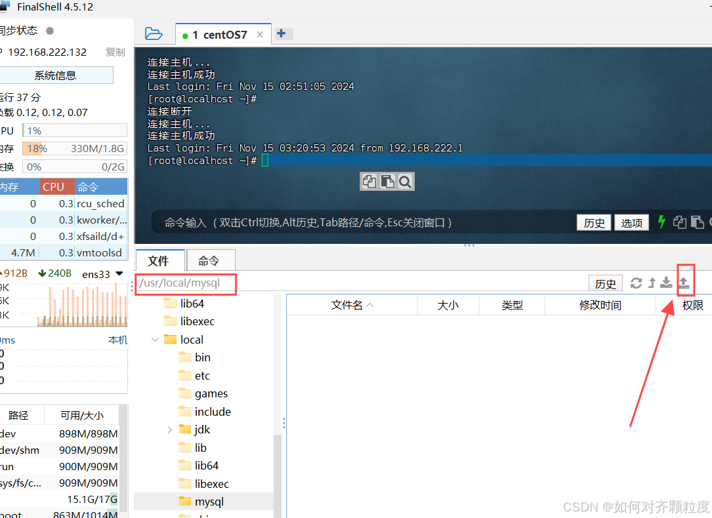Sort by 类型 column header
Image resolution: width=712 pixels, height=518 pixels.
pyautogui.click(x=513, y=305)
